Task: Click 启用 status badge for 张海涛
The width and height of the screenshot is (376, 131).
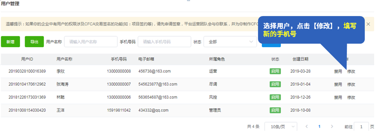Action: click(x=275, y=84)
